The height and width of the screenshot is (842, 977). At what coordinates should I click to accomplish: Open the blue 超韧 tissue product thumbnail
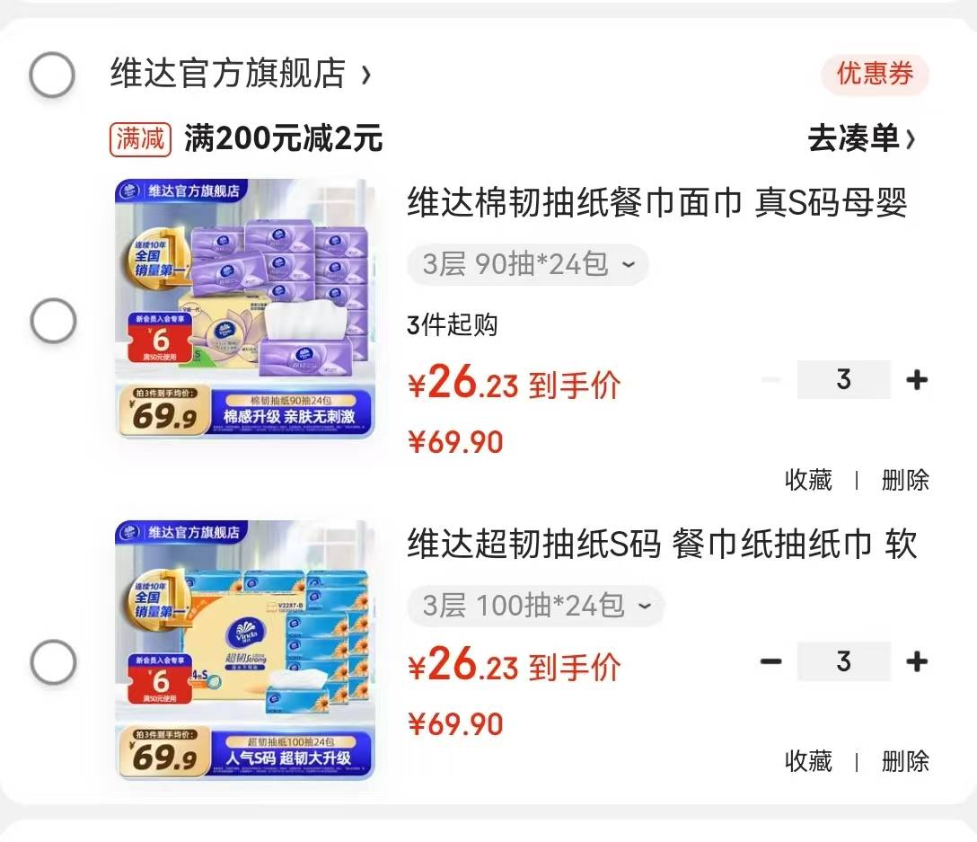tap(245, 650)
